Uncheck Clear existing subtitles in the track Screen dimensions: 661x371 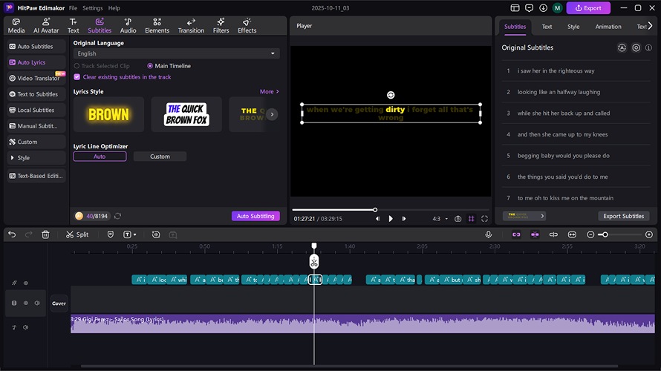(76, 76)
